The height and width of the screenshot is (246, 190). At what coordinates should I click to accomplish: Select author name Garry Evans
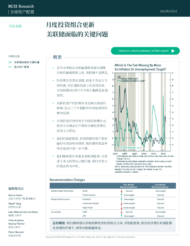15,195
